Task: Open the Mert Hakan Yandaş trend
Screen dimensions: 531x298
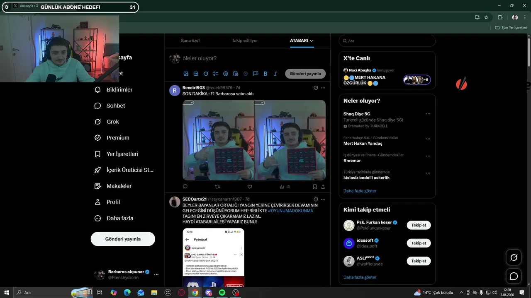Action: (x=363, y=144)
